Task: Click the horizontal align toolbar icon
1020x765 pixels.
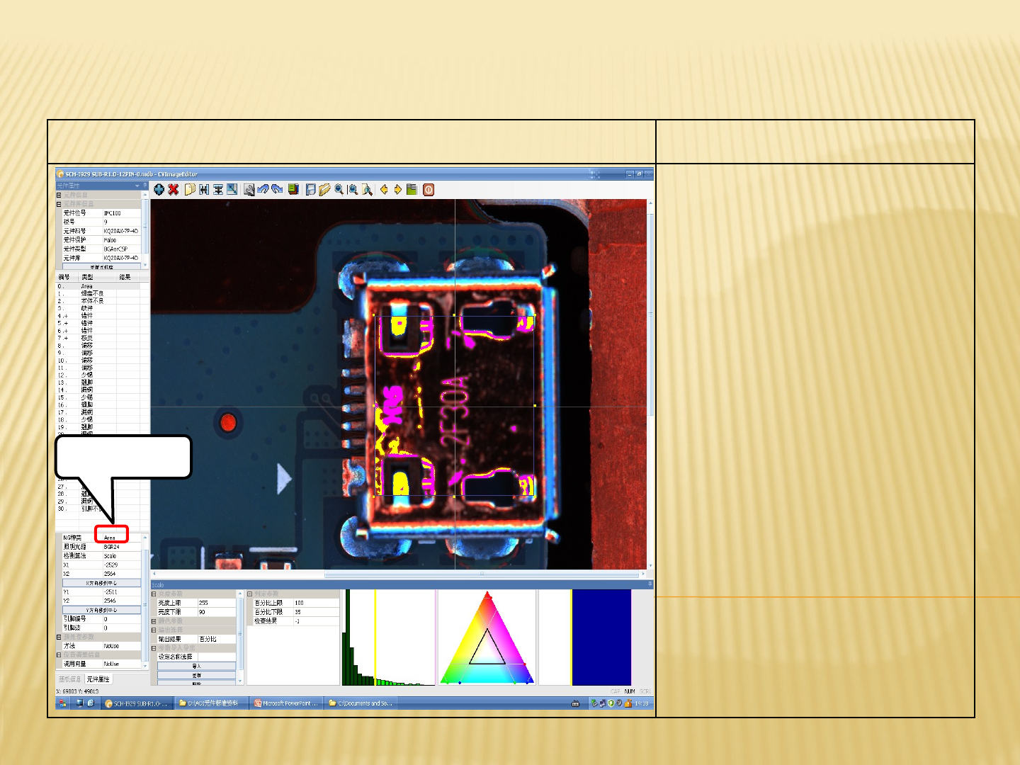Action: (x=204, y=190)
